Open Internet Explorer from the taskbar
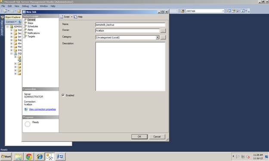This screenshot has width=269, height=161. [40, 157]
